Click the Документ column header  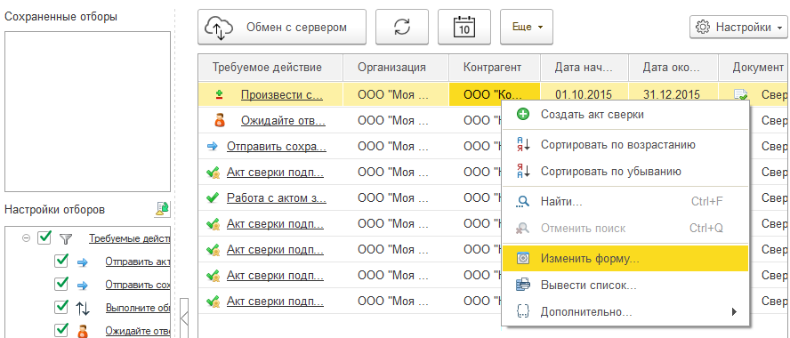(x=754, y=68)
